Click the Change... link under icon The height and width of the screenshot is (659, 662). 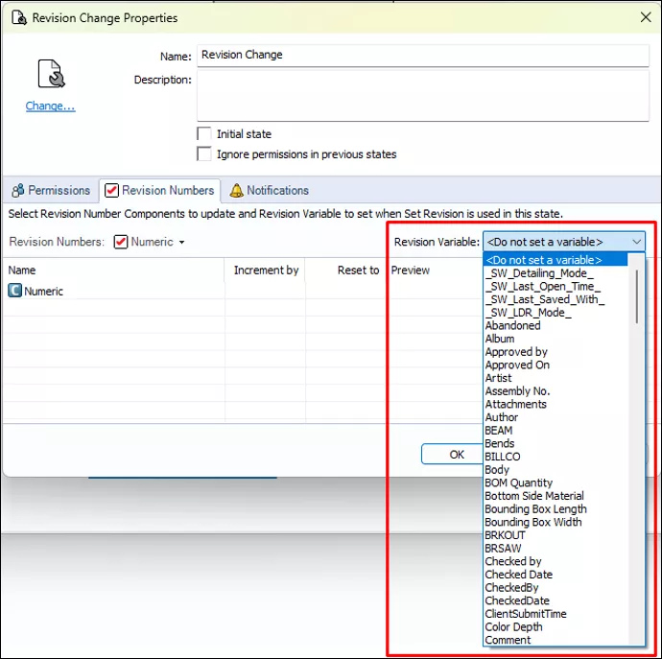pyautogui.click(x=50, y=106)
